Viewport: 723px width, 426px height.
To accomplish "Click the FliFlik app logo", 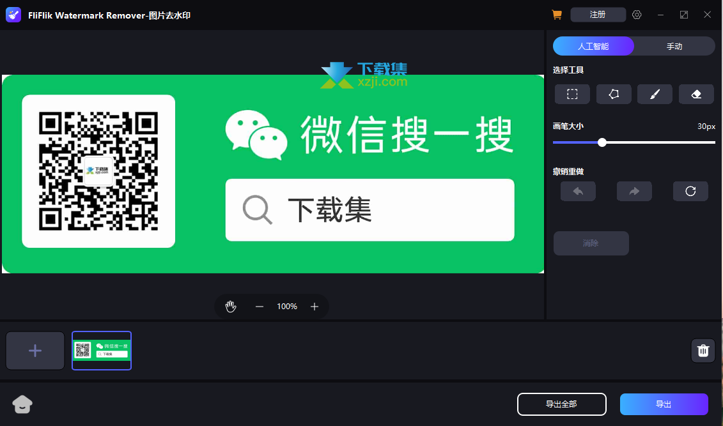I will pos(13,15).
